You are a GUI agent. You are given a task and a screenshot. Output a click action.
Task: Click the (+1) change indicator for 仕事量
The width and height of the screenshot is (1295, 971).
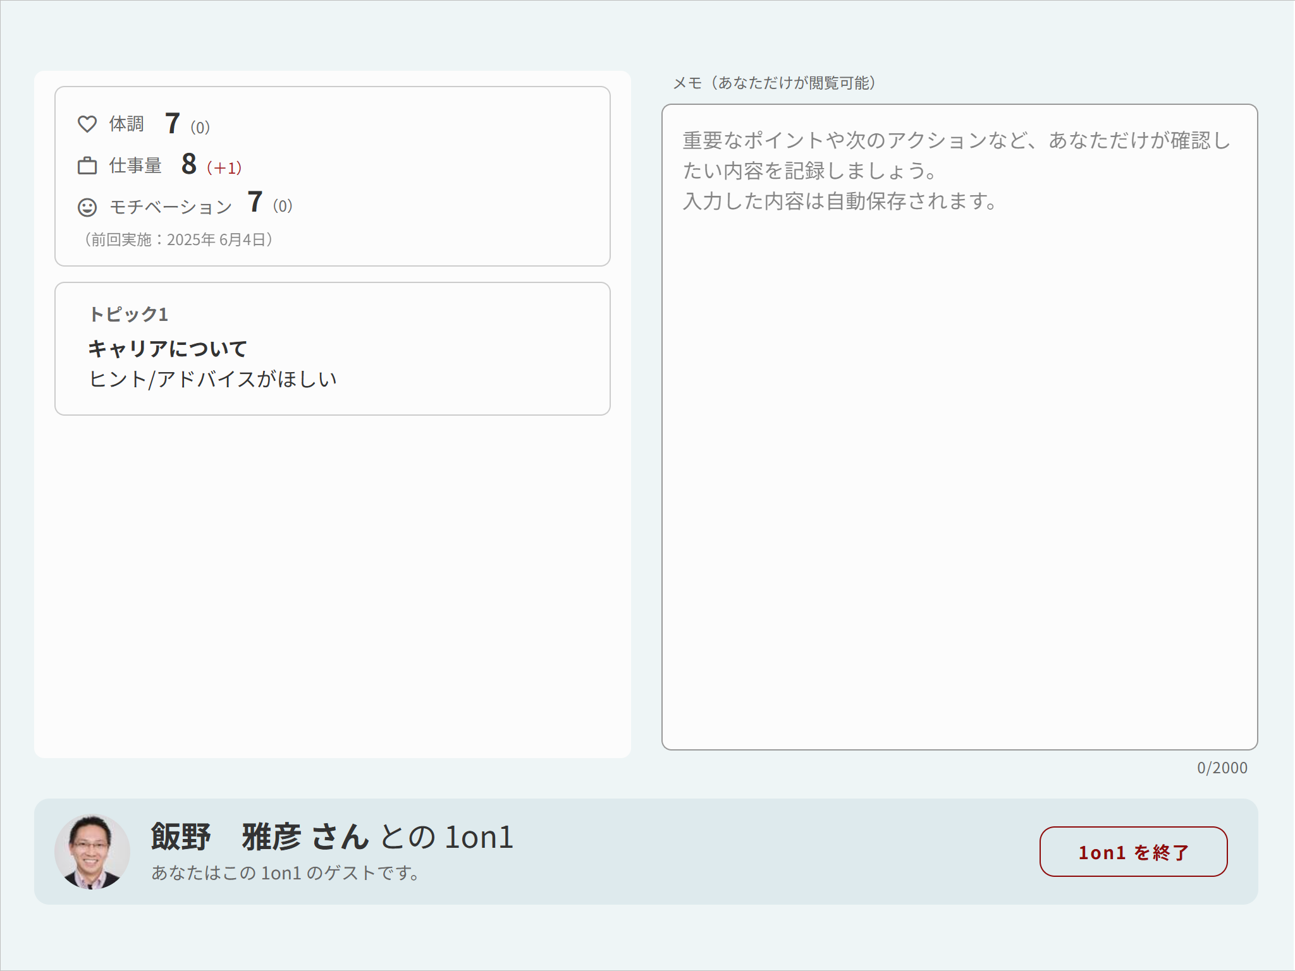pos(224,168)
